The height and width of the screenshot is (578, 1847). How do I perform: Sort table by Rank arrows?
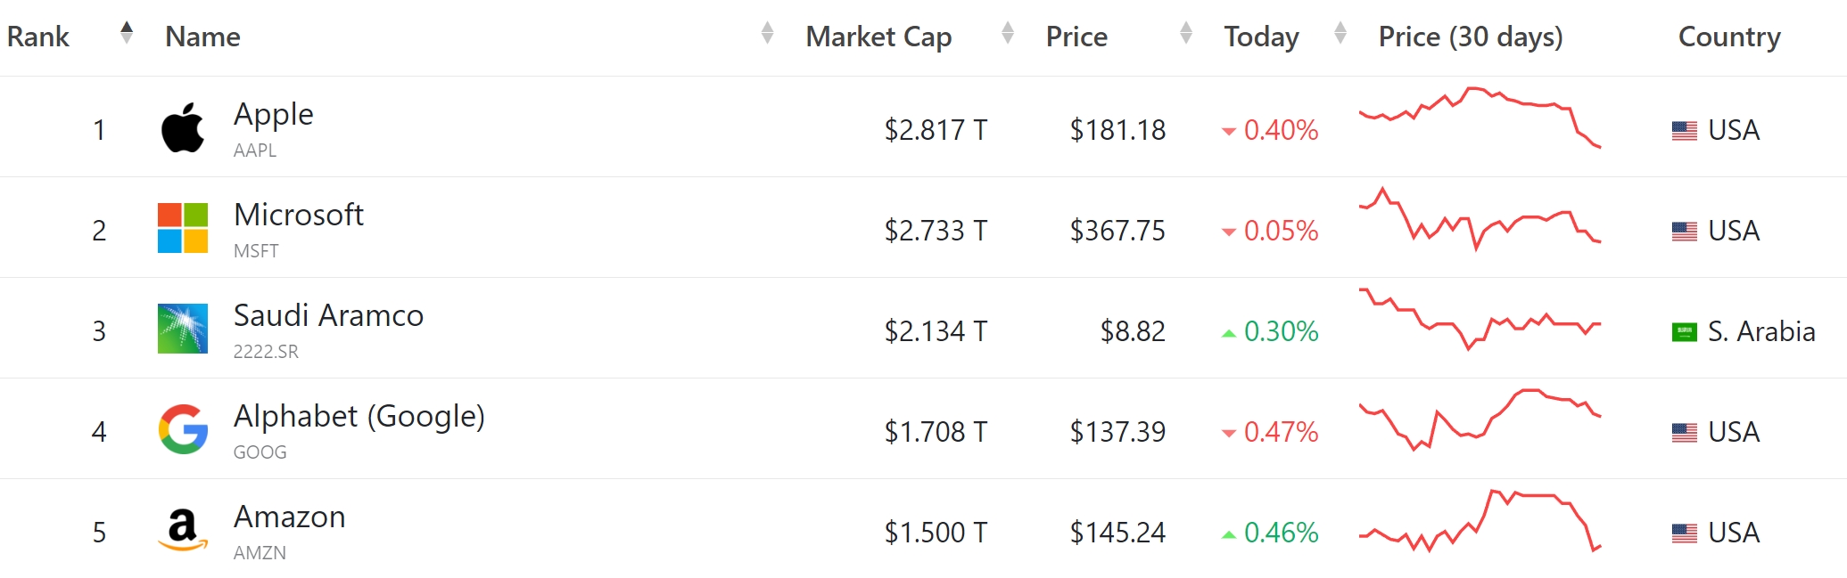tap(127, 33)
